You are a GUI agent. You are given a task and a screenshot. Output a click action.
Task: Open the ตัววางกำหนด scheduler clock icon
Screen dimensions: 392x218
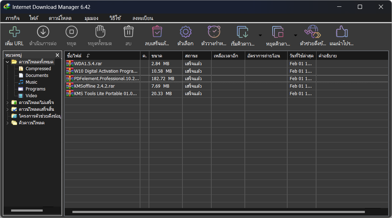coord(214,32)
